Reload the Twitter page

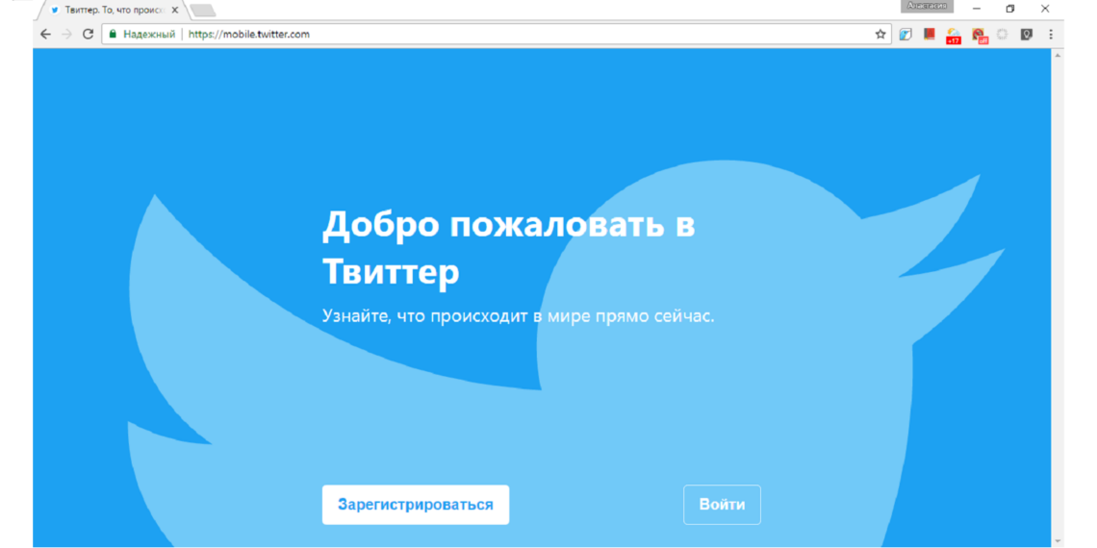pos(88,34)
